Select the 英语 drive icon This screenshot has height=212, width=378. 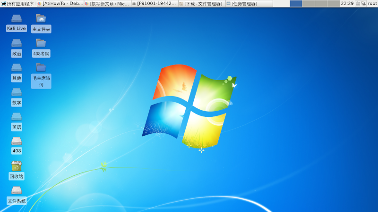click(17, 116)
